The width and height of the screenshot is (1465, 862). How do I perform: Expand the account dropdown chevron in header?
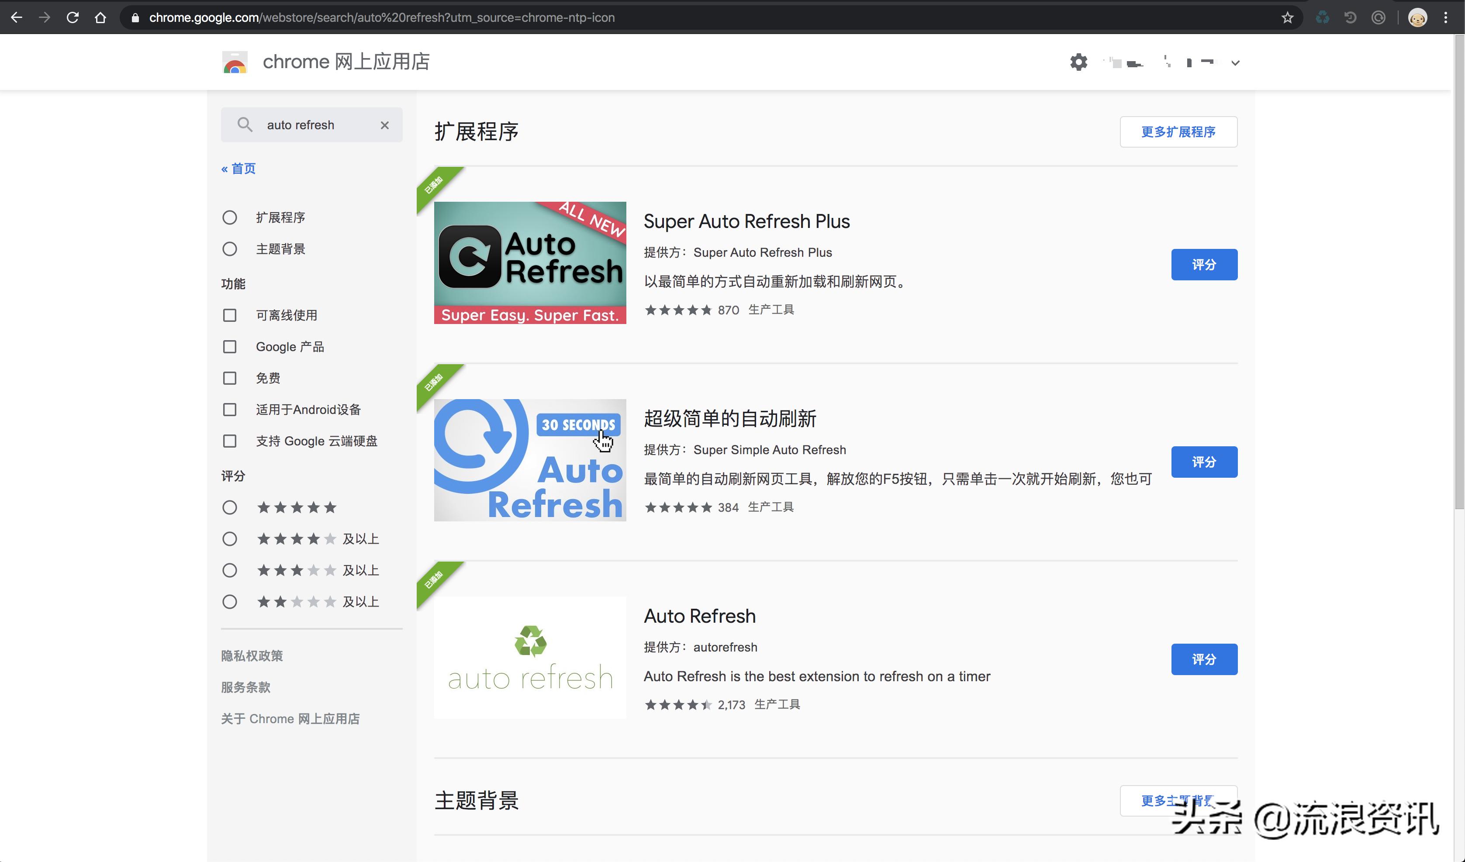[x=1235, y=63]
